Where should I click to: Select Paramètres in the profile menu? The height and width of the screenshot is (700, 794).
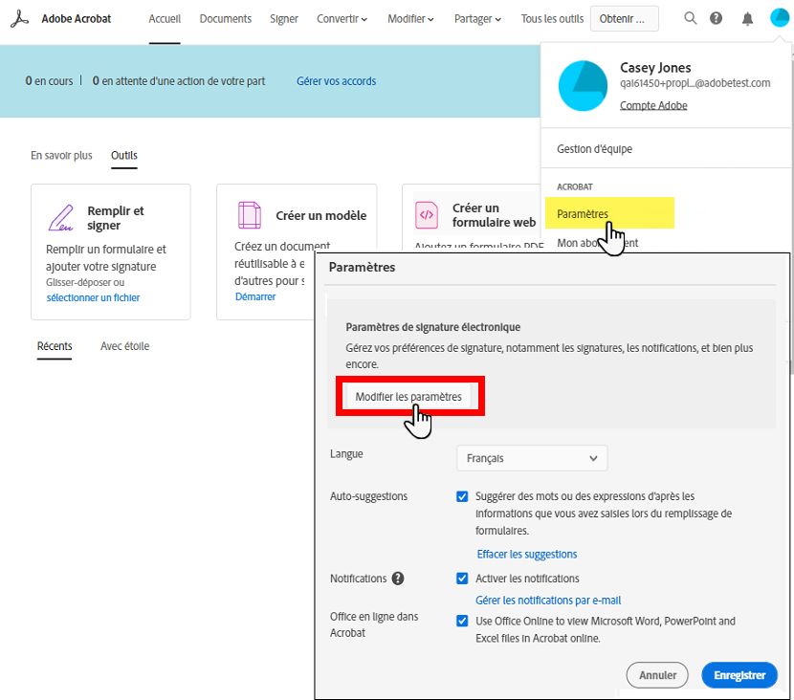click(x=609, y=213)
